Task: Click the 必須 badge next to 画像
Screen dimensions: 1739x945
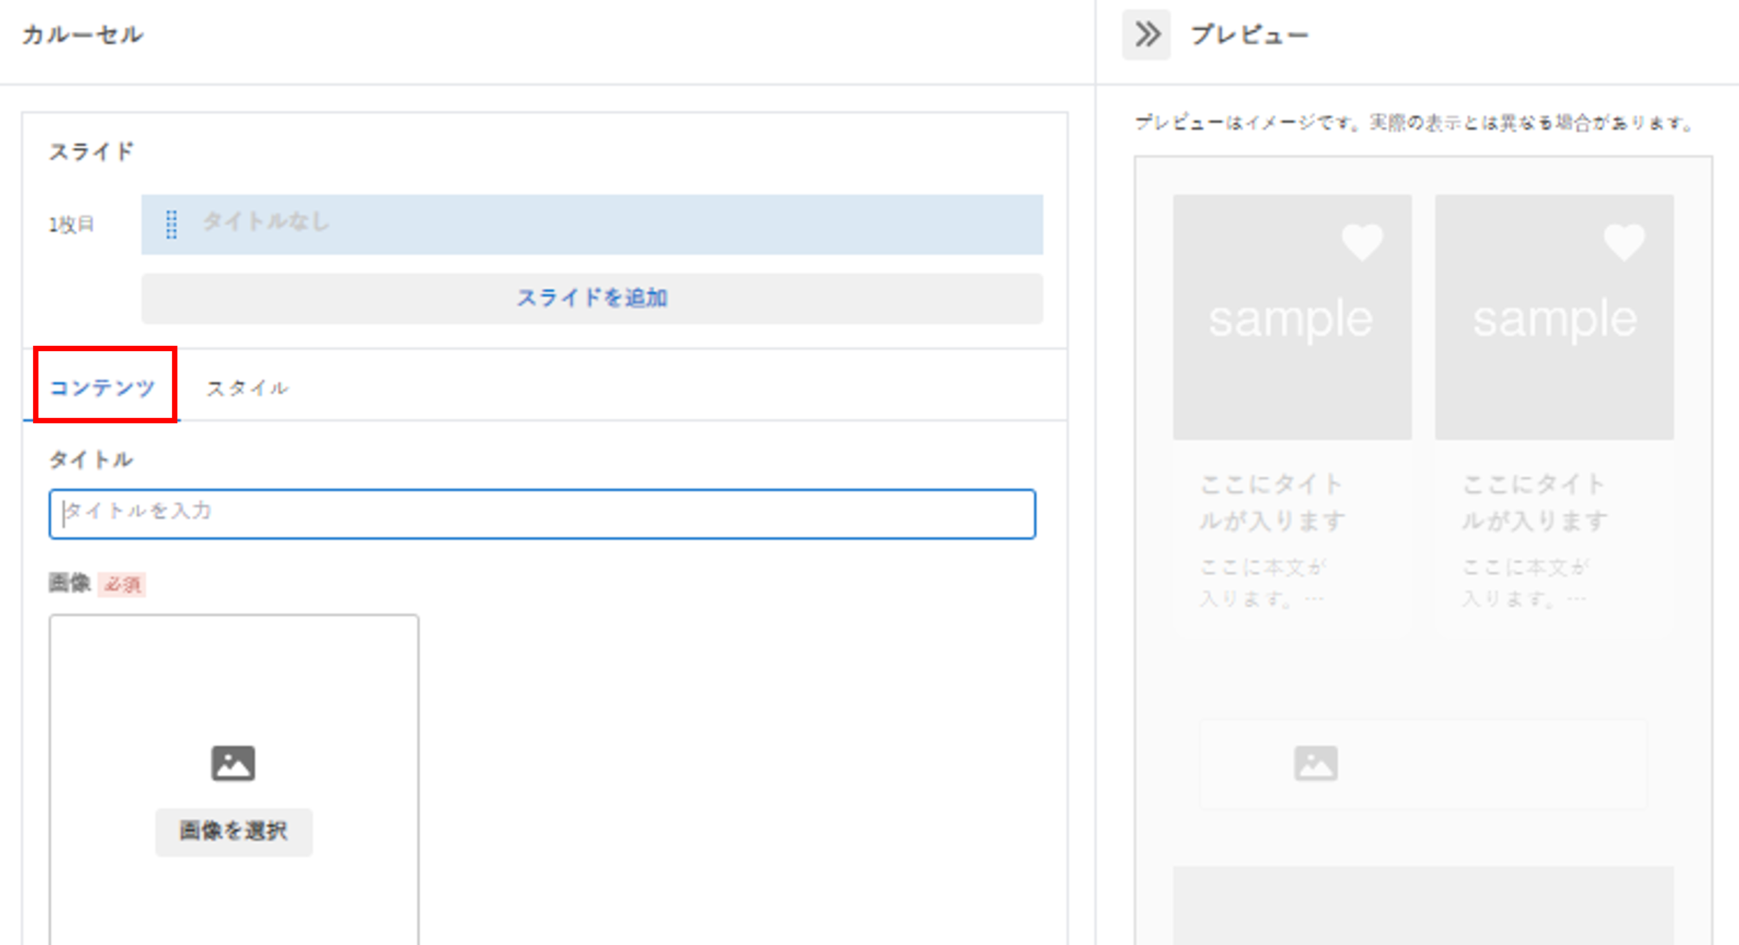Action: click(121, 584)
